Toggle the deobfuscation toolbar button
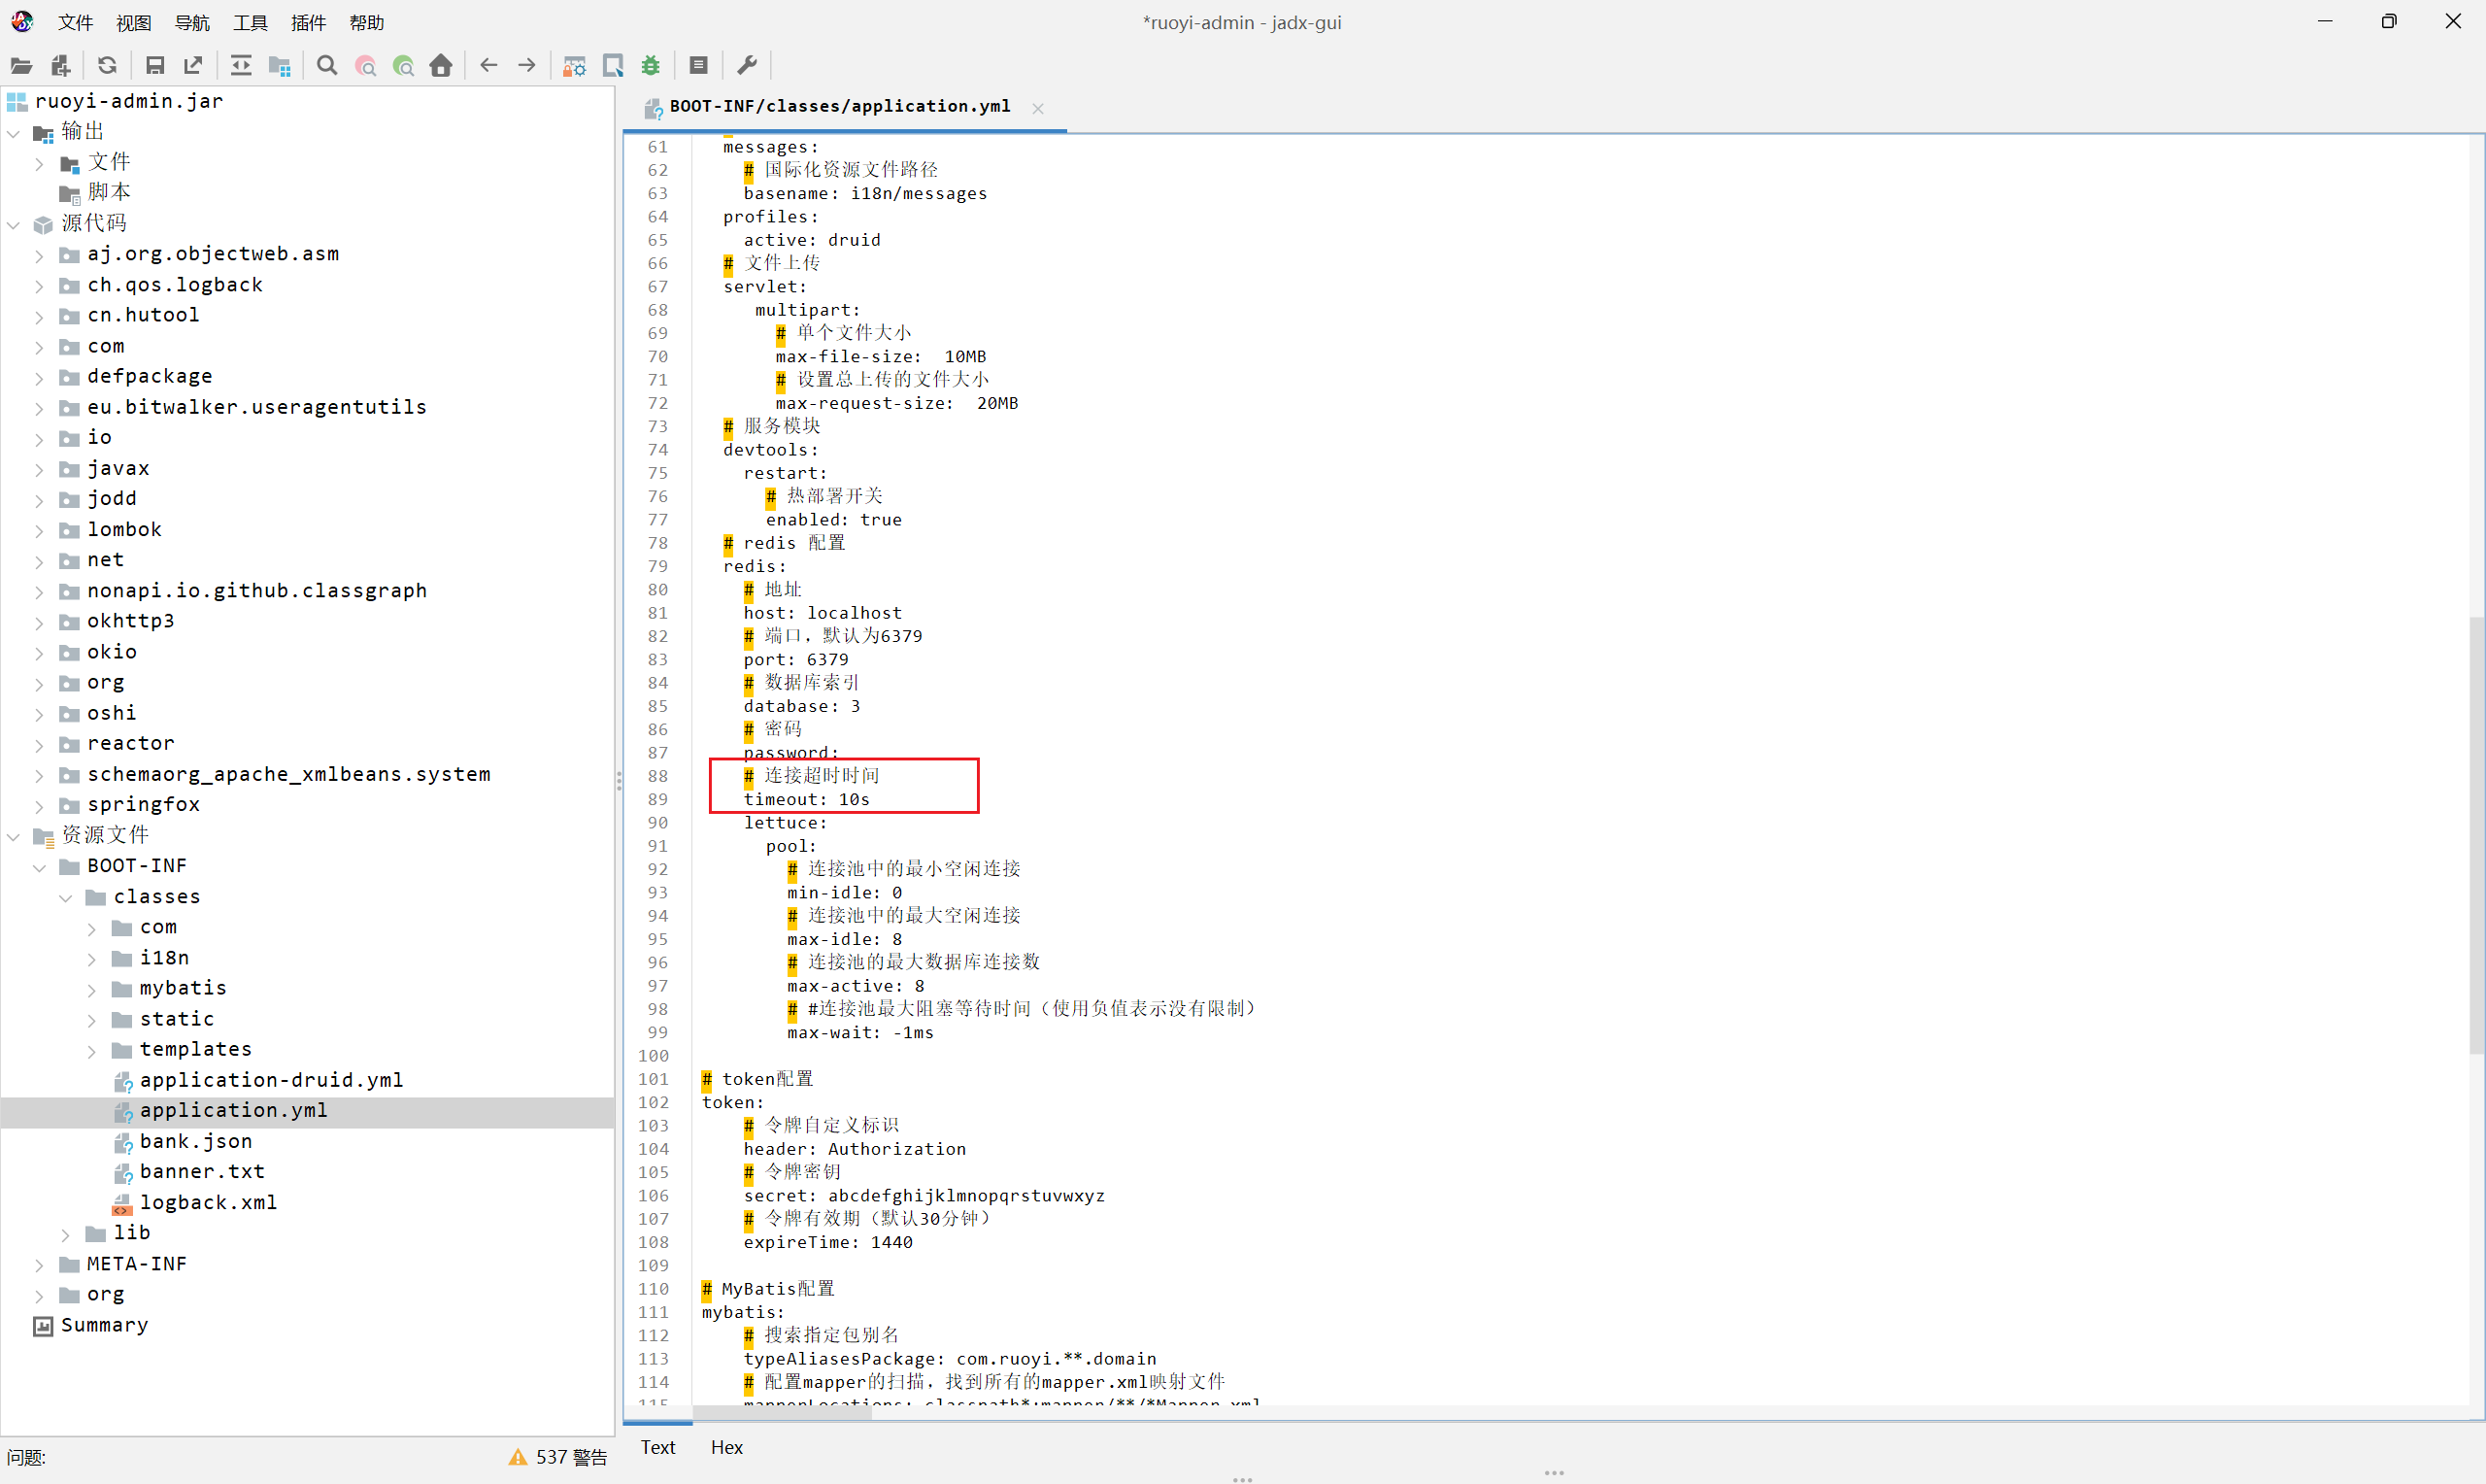 (x=574, y=66)
